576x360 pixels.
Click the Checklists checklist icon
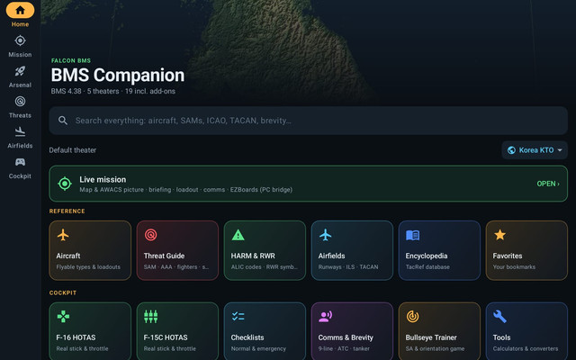pos(238,316)
